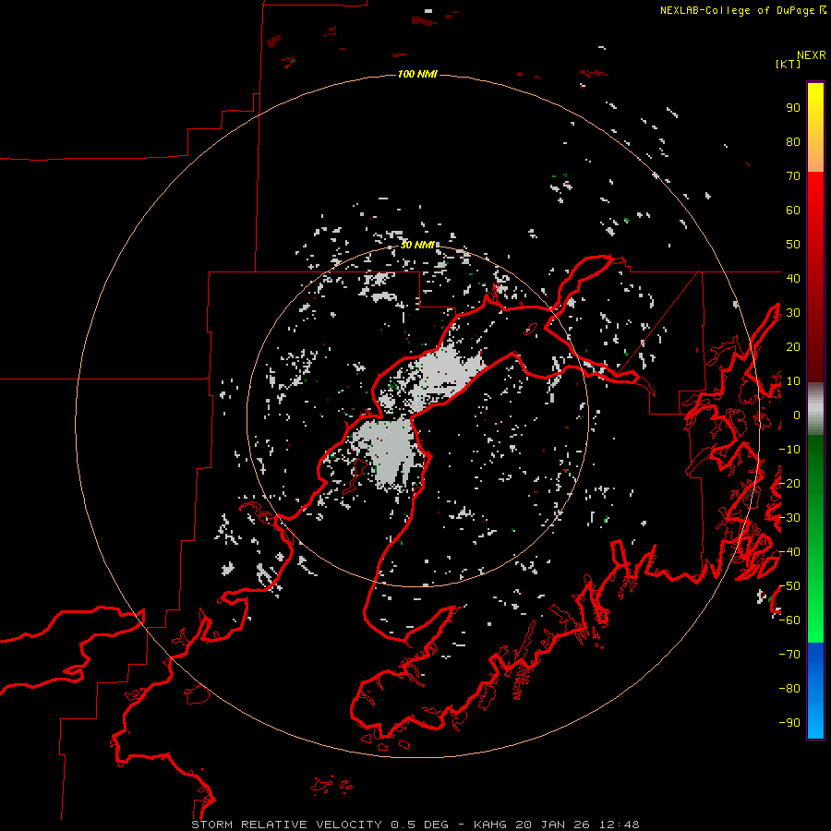This screenshot has width=831, height=831.
Task: Click the NEXLAB-College of DuPage watermark text
Action: tap(742, 10)
